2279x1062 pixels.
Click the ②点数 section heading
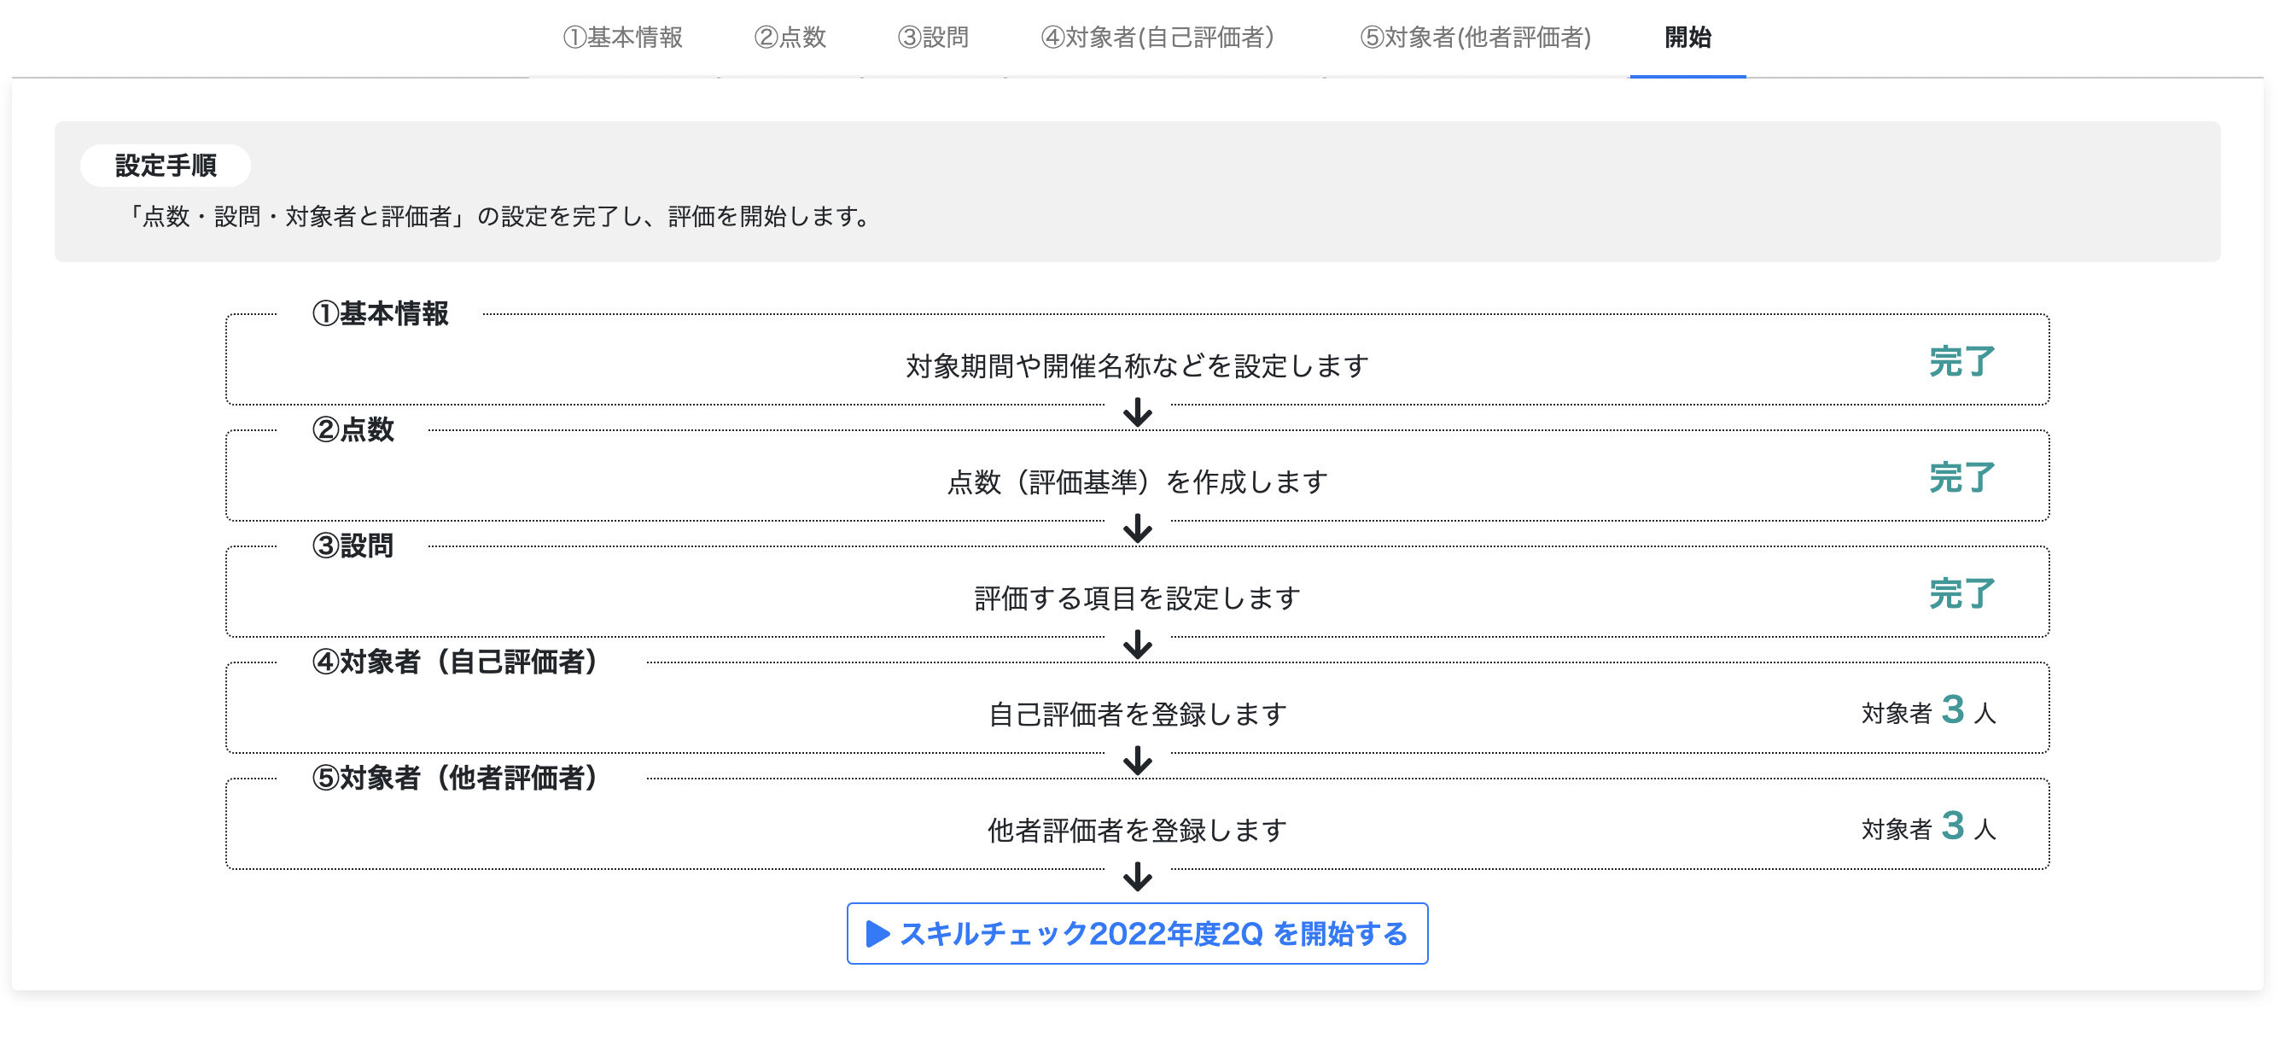tap(353, 430)
